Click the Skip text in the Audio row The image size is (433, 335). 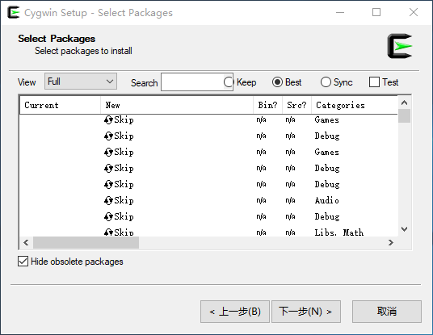(x=124, y=201)
